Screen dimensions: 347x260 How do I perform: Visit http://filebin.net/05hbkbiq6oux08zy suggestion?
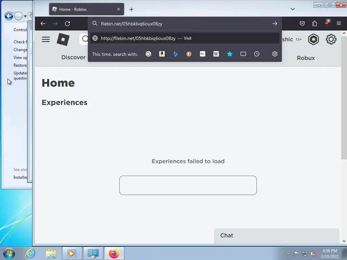tap(185, 38)
